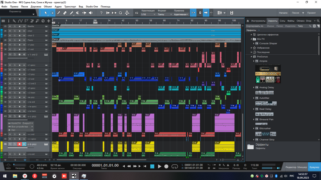The width and height of the screenshot is (321, 180).
Task: Collapse the PreSonus vendor folder
Action: click(251, 57)
